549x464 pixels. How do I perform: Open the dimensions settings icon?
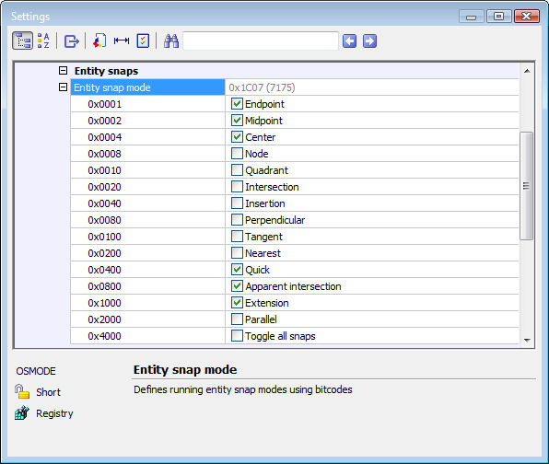122,41
